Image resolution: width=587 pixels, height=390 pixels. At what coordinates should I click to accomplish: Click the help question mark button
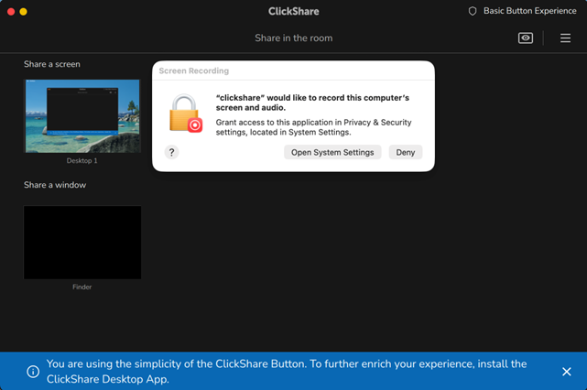tap(171, 152)
